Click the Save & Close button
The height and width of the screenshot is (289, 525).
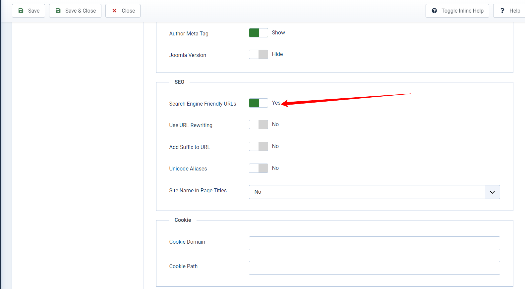75,11
